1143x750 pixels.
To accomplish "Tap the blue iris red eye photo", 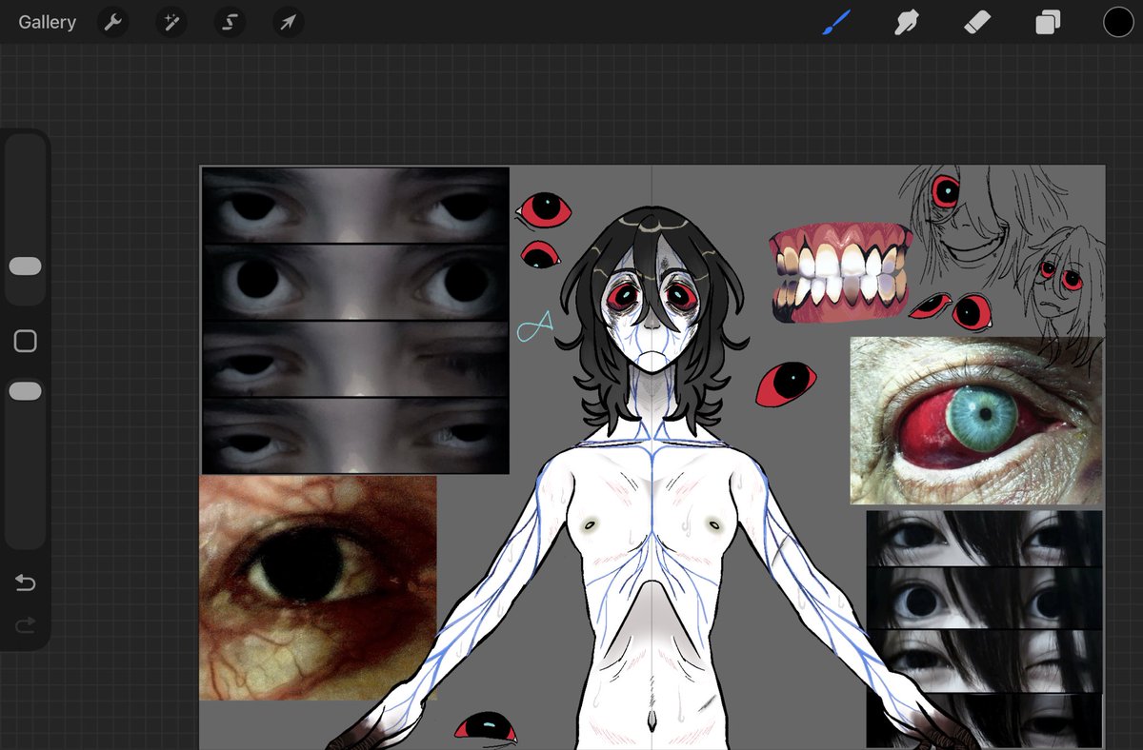I will (977, 420).
